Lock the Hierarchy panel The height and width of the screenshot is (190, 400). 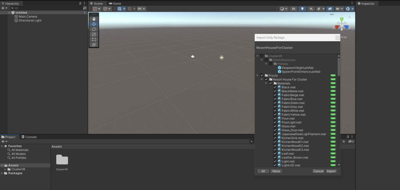point(80,3)
